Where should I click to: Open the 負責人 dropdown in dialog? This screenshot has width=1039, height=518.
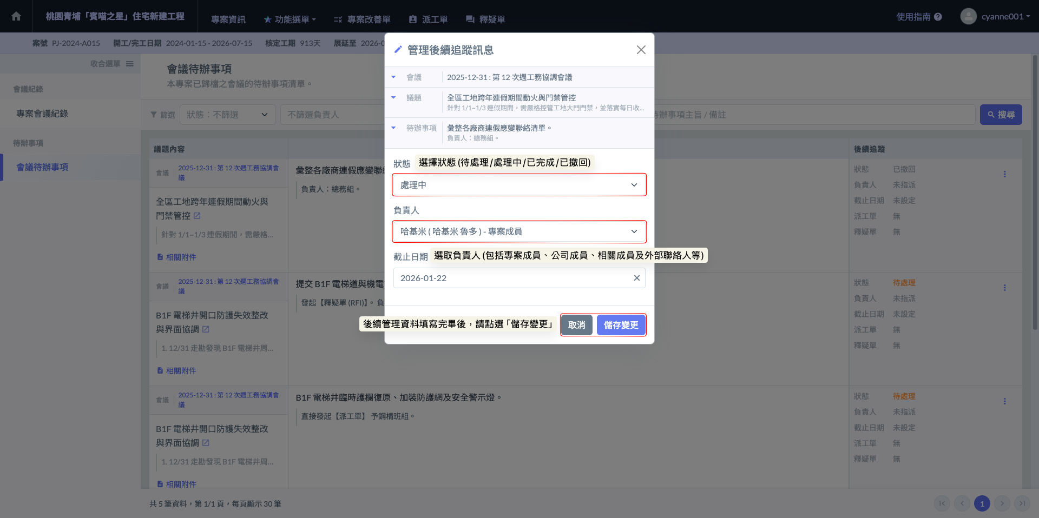pyautogui.click(x=518, y=231)
